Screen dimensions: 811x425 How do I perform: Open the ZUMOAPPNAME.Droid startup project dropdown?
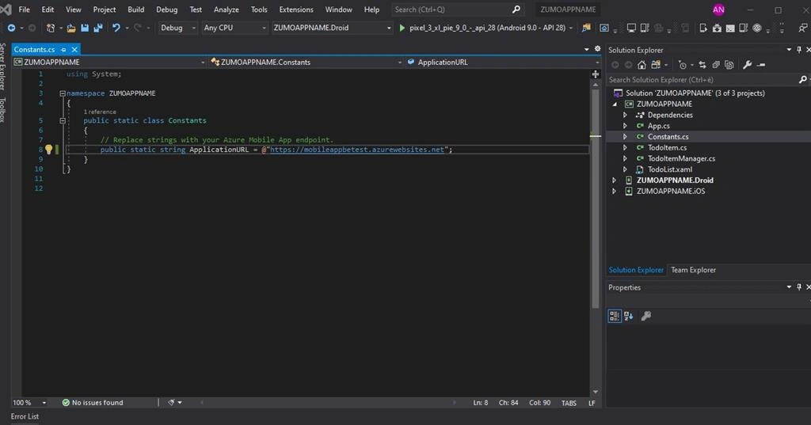pyautogui.click(x=332, y=28)
